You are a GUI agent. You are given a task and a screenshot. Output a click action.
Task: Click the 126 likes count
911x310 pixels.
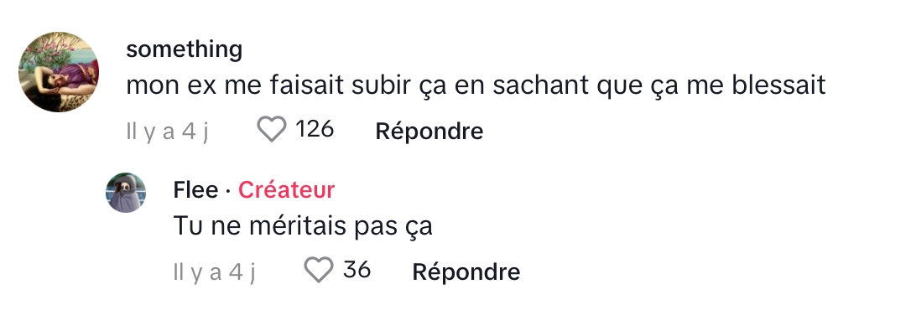pos(315,130)
